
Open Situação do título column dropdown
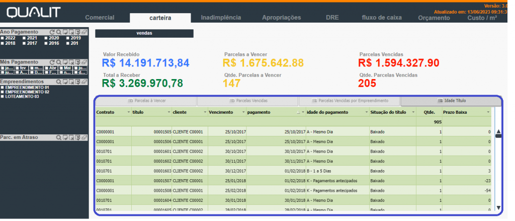tap(413, 113)
